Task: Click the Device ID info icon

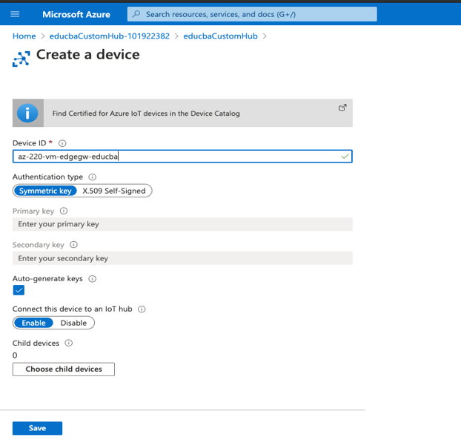Action: 62,143
